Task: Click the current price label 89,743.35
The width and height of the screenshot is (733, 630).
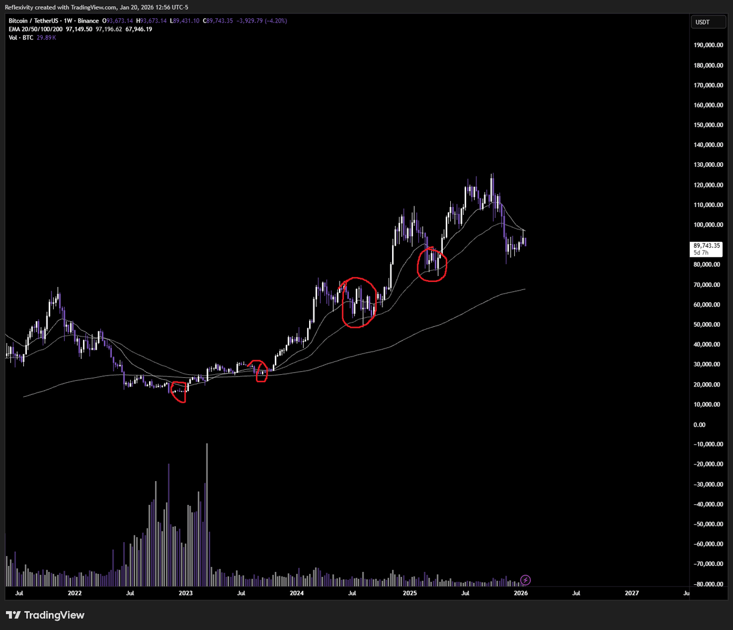Action: tap(707, 245)
